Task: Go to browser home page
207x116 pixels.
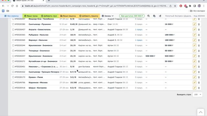Action: (x=17, y=6)
